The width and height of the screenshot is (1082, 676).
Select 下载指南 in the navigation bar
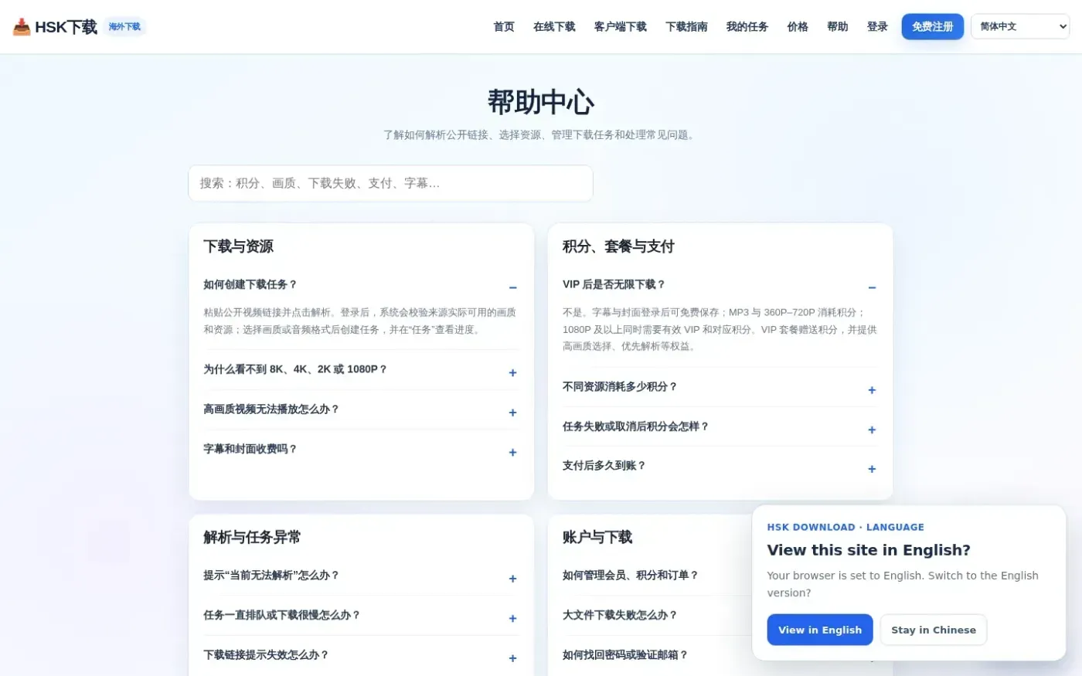[x=686, y=27]
